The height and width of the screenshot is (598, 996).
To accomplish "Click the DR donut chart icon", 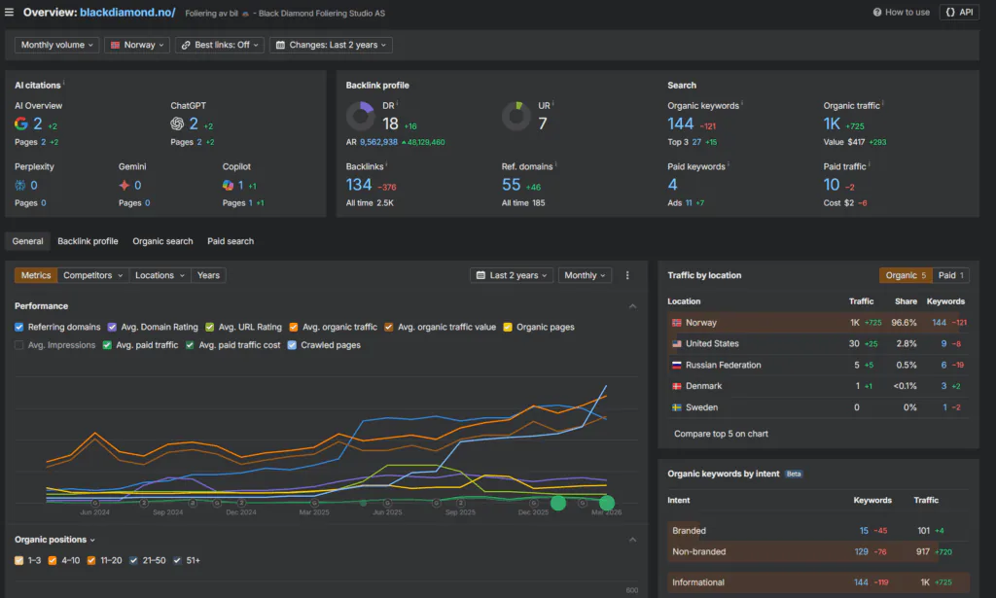I will tap(360, 116).
